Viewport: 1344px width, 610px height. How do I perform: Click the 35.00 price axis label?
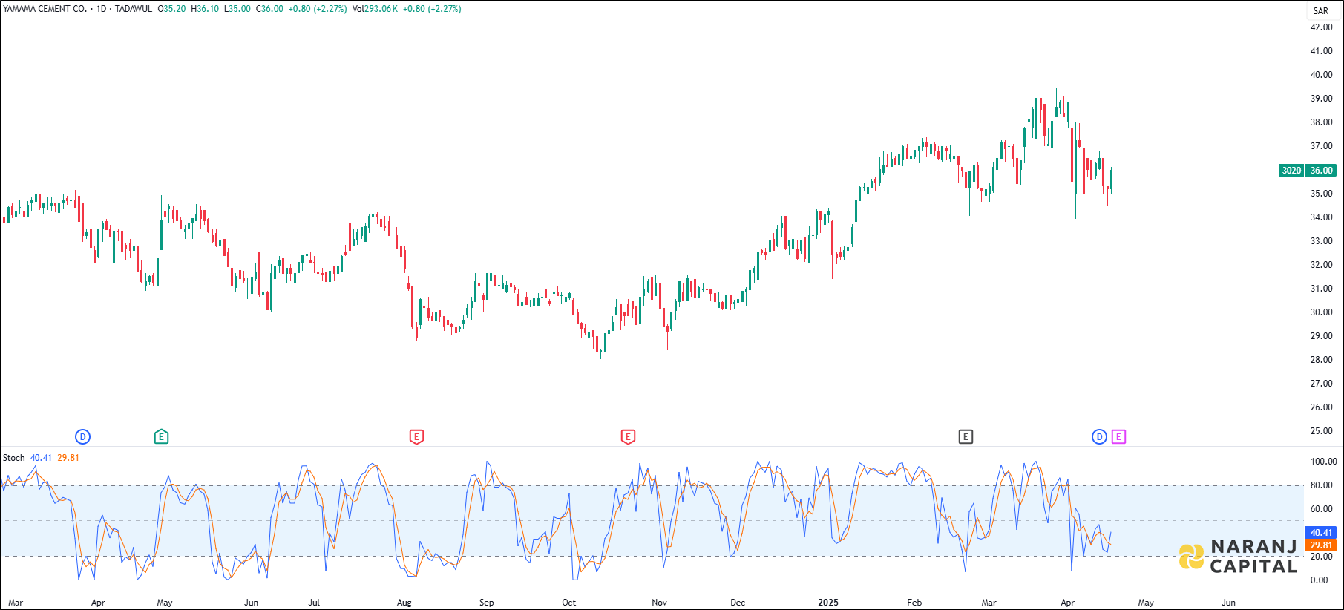pos(1321,194)
